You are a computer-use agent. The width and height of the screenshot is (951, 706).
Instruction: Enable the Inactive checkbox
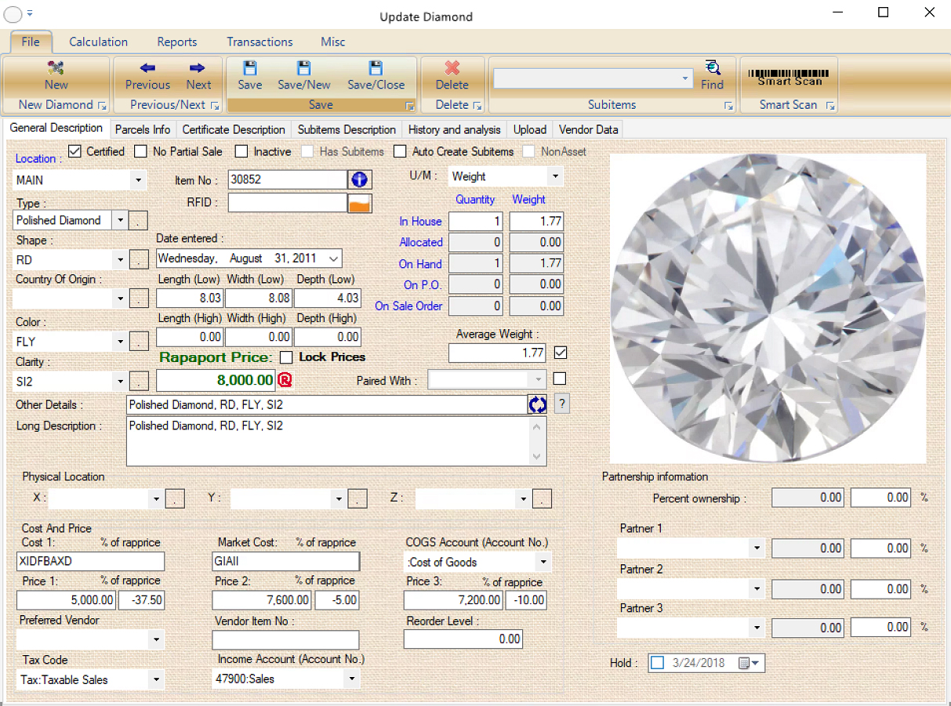(x=241, y=151)
